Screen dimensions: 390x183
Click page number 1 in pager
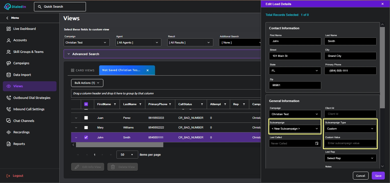(x=95, y=155)
